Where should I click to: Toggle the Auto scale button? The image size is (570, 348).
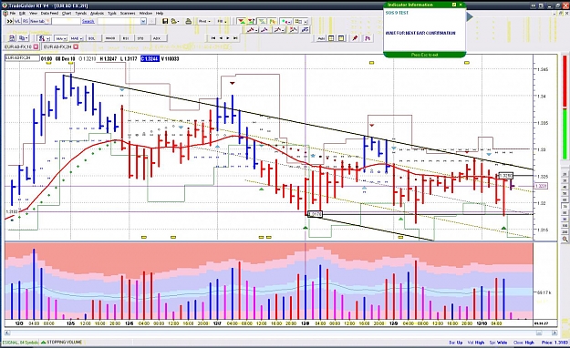321,38
